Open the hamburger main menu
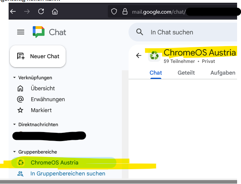The height and width of the screenshot is (184, 241). coord(21,32)
